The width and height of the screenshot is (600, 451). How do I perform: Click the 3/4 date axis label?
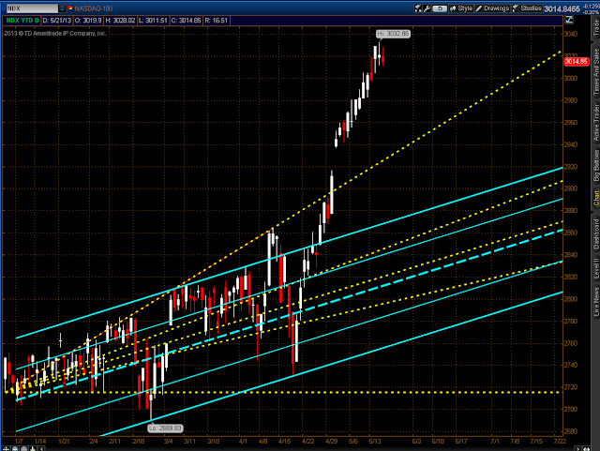pos(168,441)
